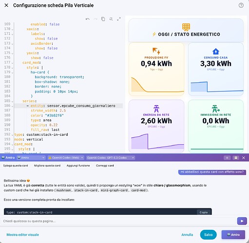Send the message to Amira
The width and height of the screenshot is (249, 243).
coord(242,221)
